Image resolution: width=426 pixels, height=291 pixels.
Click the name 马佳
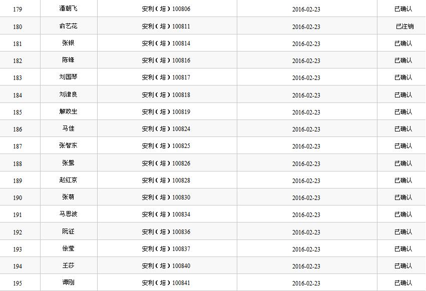coord(68,129)
